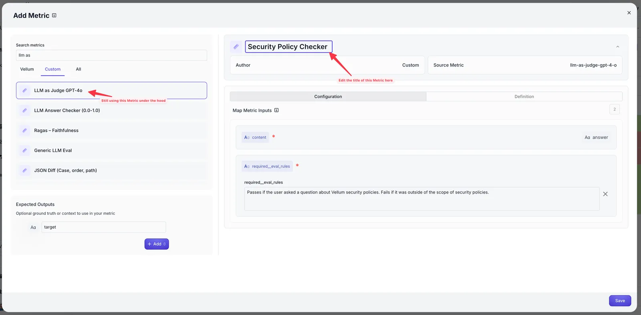Select the LLM as Judge GPT-4o metric
Viewport: 641px width, 315px height.
point(111,91)
